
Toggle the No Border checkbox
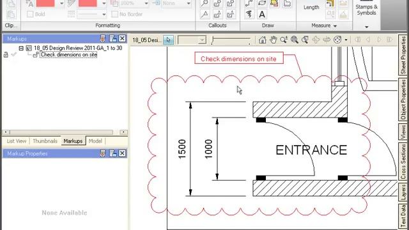[x=114, y=14]
